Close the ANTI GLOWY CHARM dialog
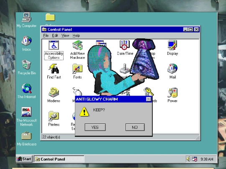The height and width of the screenshot is (169, 226). pos(149,99)
